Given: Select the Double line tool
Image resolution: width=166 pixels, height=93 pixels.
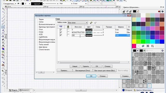Looking at the screenshot, I should [3, 21].
